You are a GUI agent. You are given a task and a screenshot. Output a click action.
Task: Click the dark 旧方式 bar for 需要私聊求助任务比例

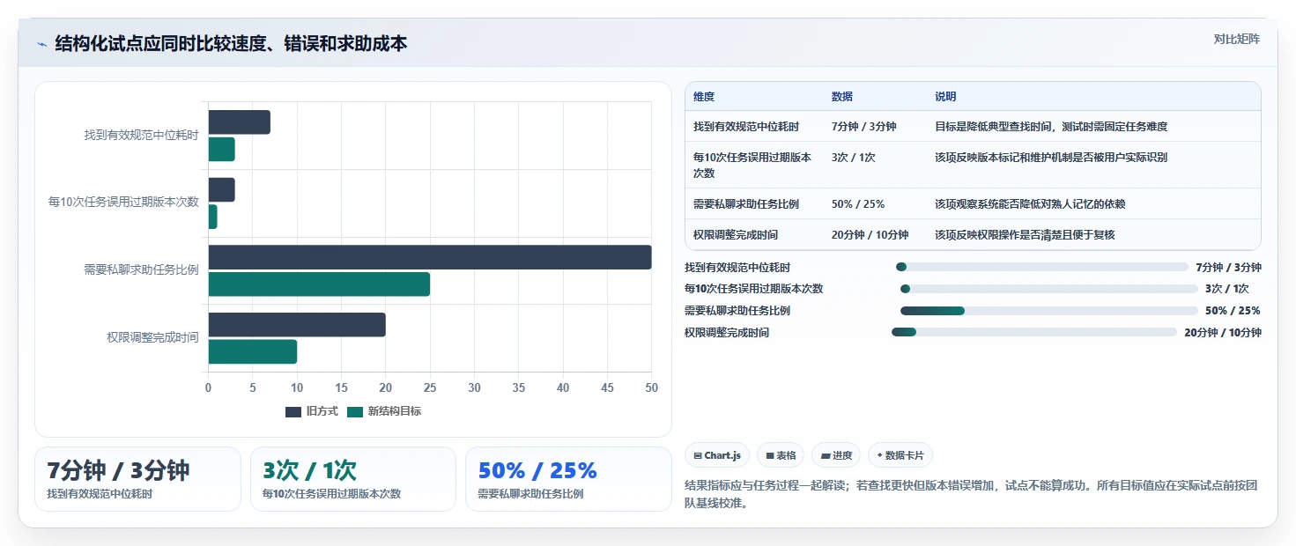(x=430, y=257)
